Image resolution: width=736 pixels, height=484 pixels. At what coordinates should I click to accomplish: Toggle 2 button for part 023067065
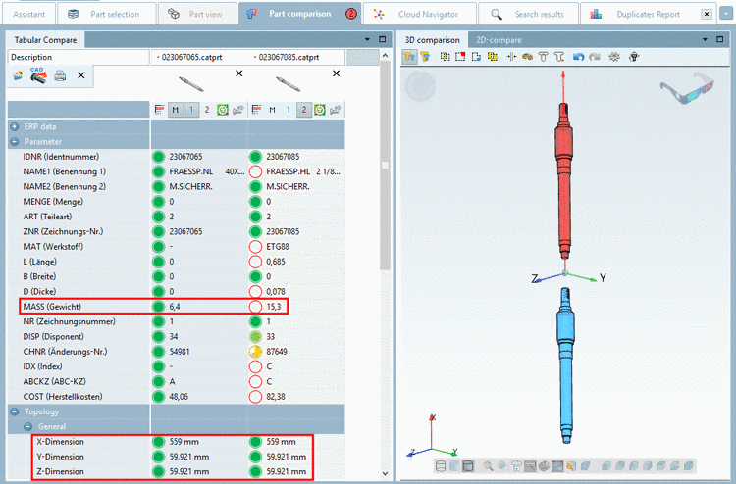(206, 110)
